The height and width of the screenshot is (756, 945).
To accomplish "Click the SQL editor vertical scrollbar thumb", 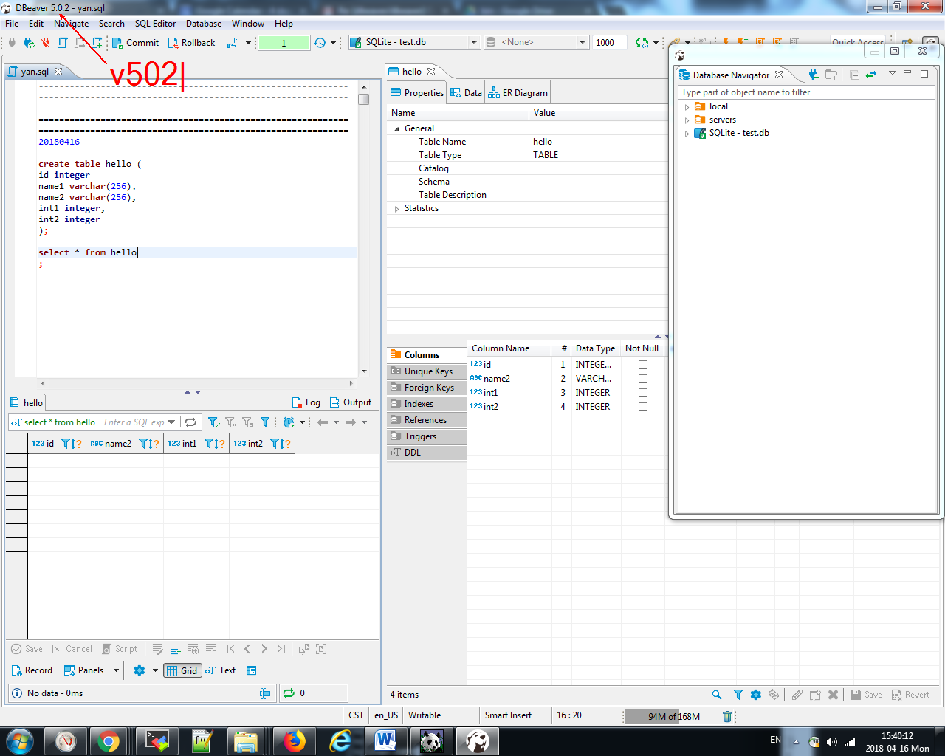I will (363, 99).
